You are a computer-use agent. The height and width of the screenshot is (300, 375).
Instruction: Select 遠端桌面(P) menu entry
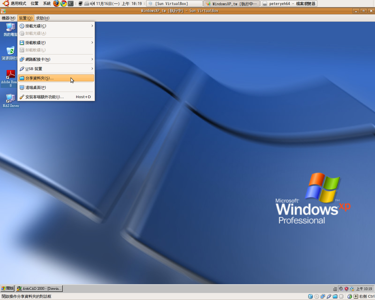click(56, 87)
